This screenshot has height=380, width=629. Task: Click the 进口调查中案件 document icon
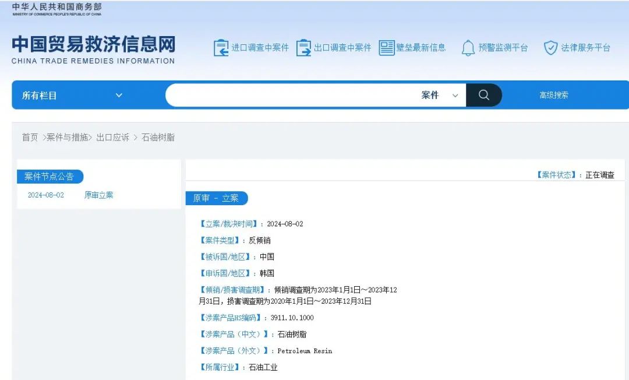221,48
